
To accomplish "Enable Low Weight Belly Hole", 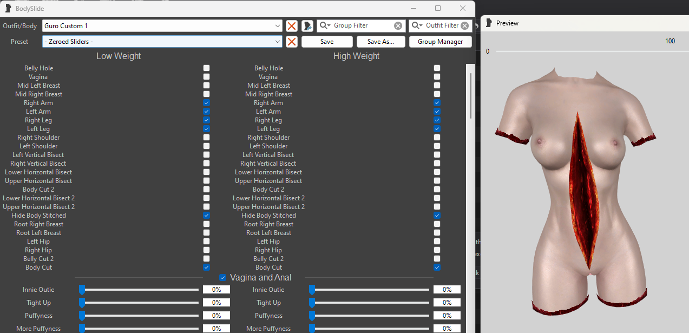I will pyautogui.click(x=206, y=68).
